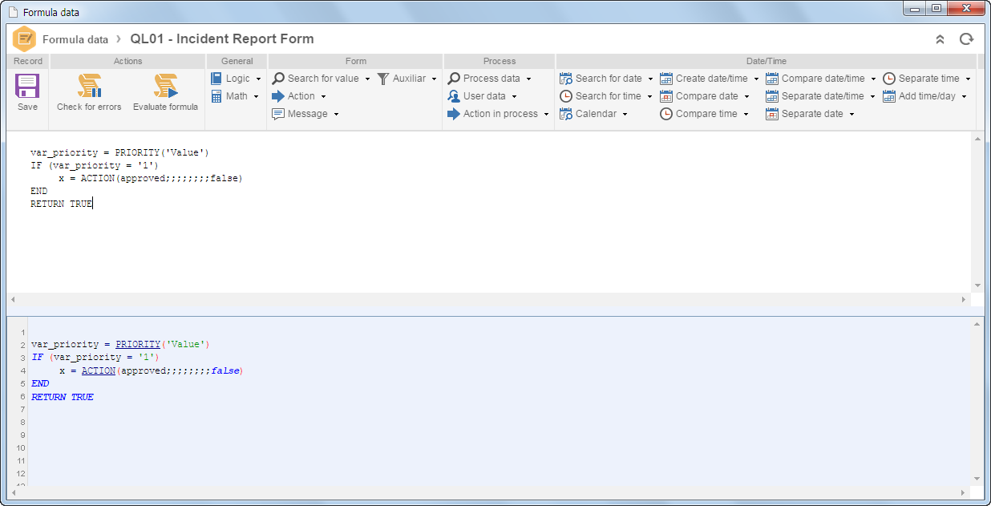Click the Compare date/time icon
The height and width of the screenshot is (506, 991).
tap(772, 79)
